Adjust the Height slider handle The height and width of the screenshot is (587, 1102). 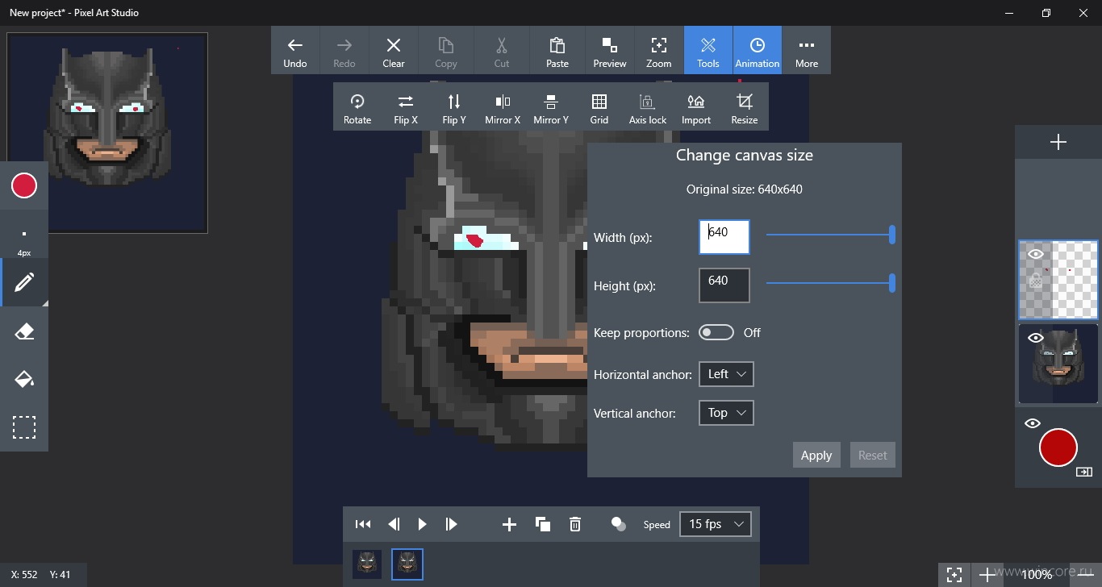pyautogui.click(x=892, y=283)
